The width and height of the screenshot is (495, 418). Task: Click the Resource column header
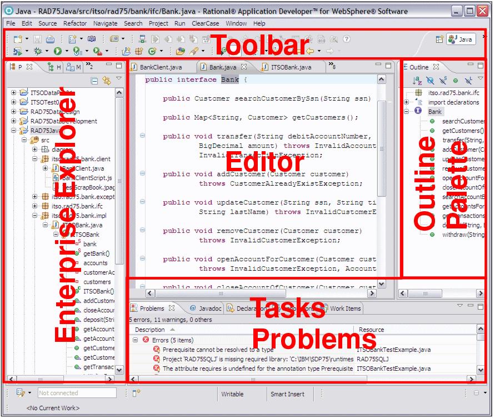[x=371, y=330]
